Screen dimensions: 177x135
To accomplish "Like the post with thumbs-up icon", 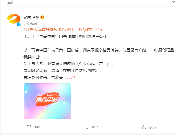I will (144, 127).
